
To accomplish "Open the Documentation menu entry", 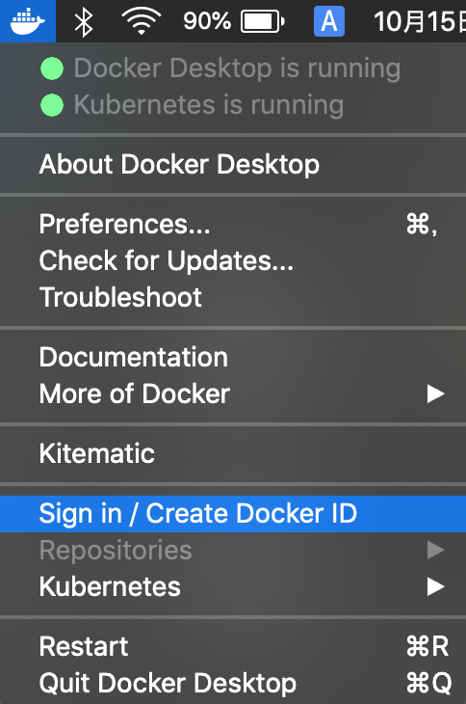I will point(233,358).
